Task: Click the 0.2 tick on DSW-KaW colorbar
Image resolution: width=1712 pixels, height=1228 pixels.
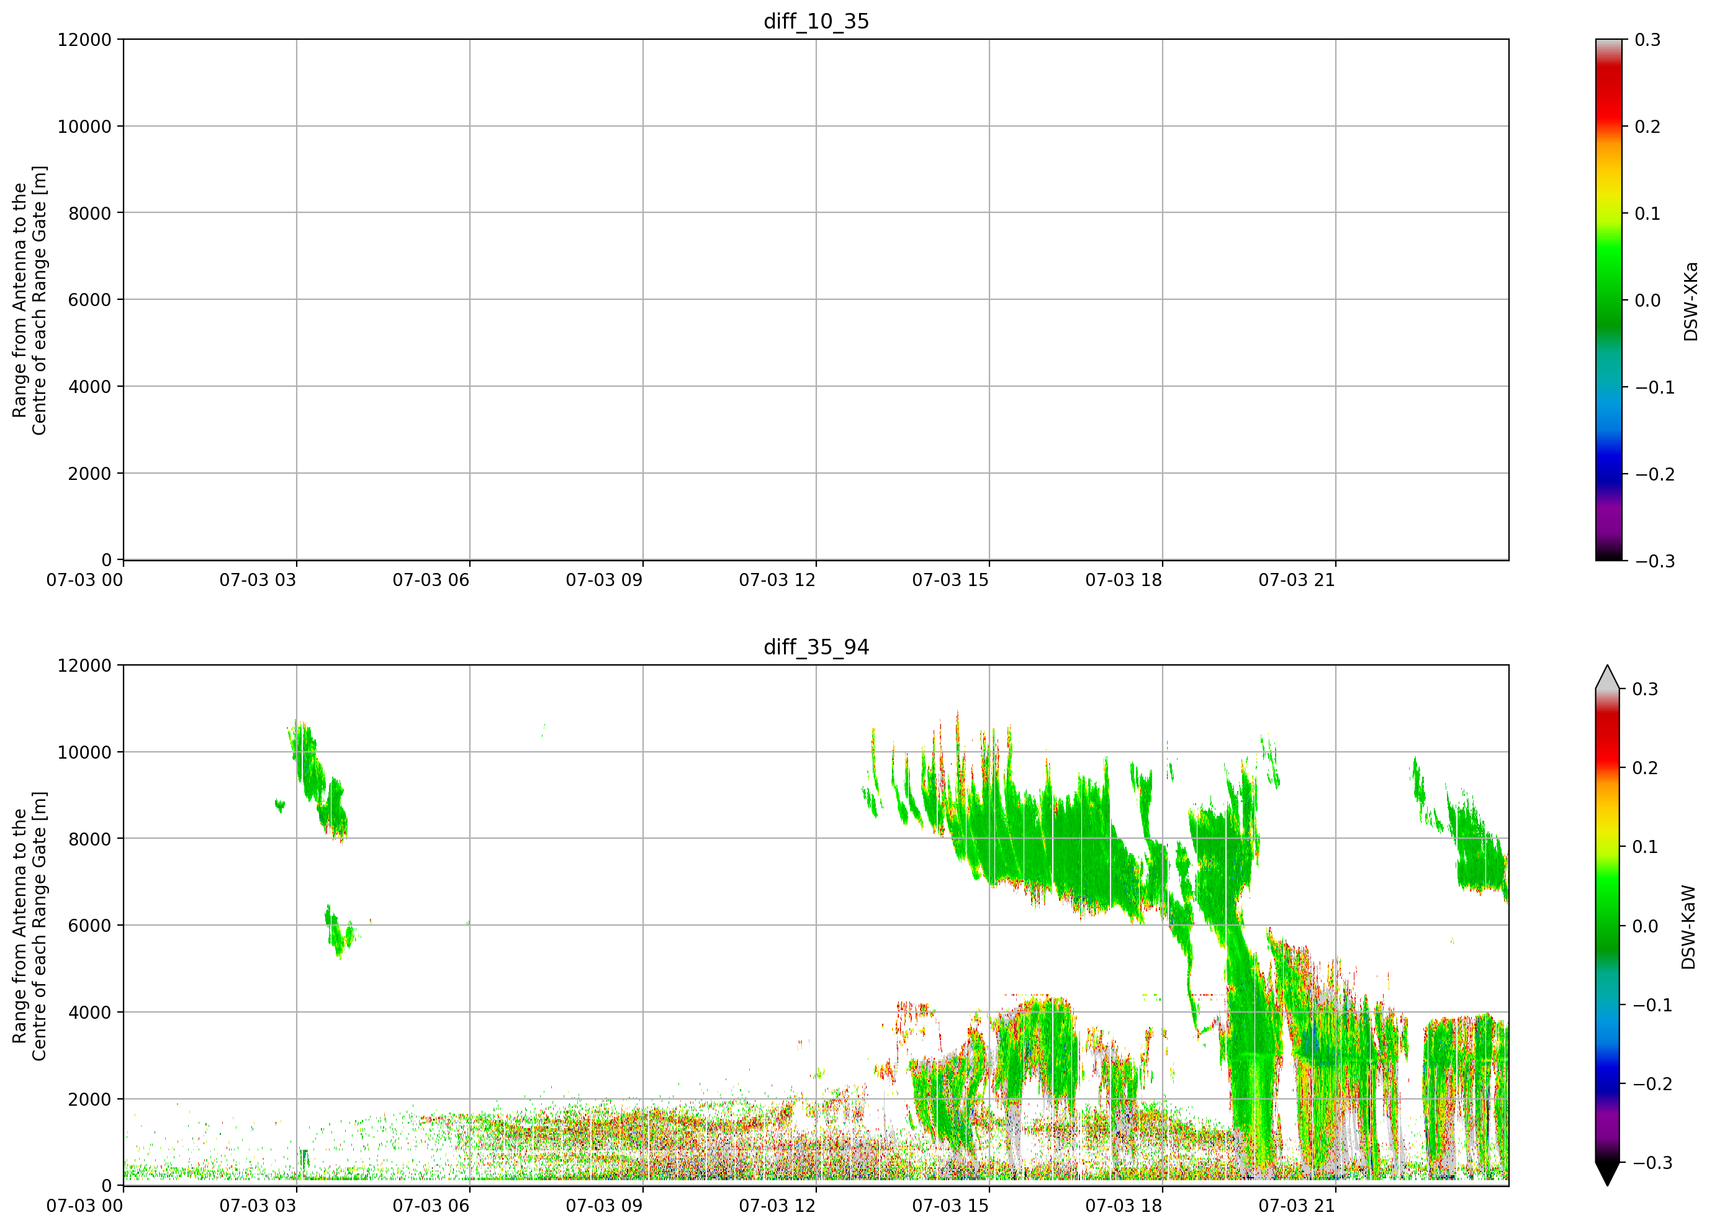Action: point(1646,767)
